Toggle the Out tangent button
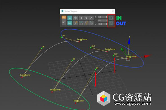Image resolution: width=166 pixels, height=110 pixels. pyautogui.click(x=70, y=23)
